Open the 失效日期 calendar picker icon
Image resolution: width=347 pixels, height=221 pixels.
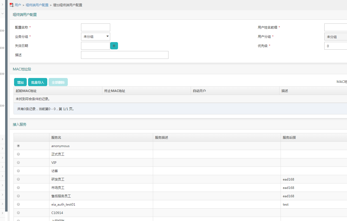click(114, 46)
